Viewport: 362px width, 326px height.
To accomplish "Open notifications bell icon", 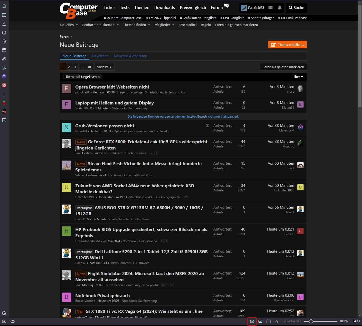I will [280, 8].
